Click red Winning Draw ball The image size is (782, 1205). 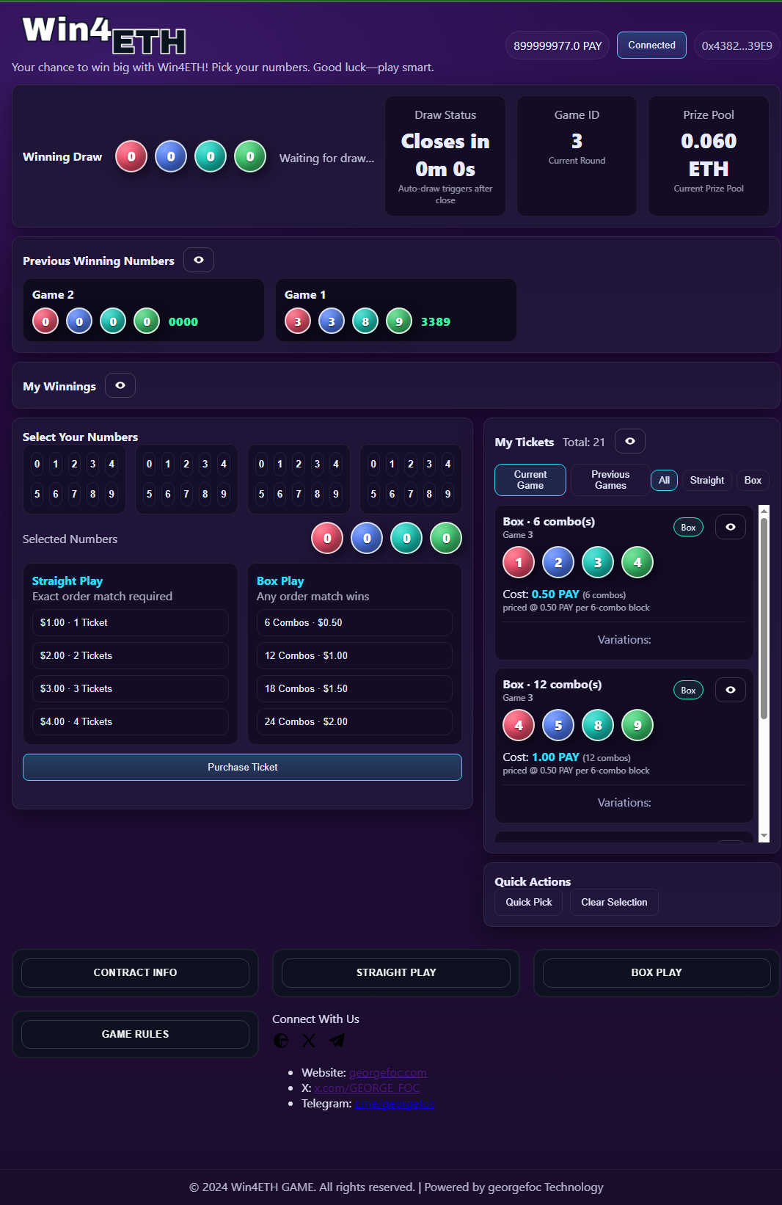(131, 156)
